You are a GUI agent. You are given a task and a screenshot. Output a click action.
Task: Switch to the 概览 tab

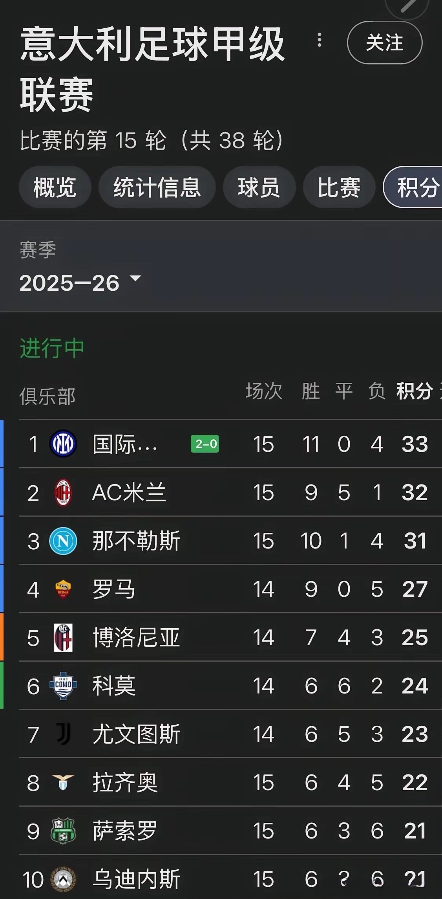(x=55, y=187)
